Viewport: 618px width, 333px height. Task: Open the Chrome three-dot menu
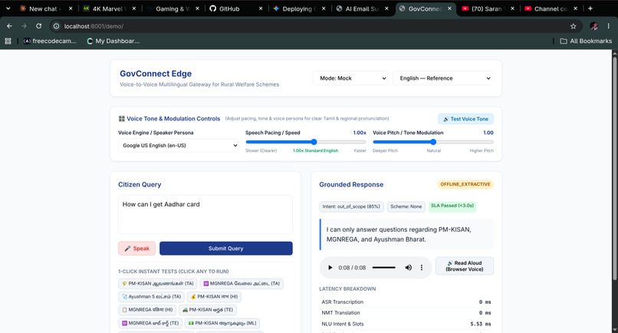coord(609,26)
